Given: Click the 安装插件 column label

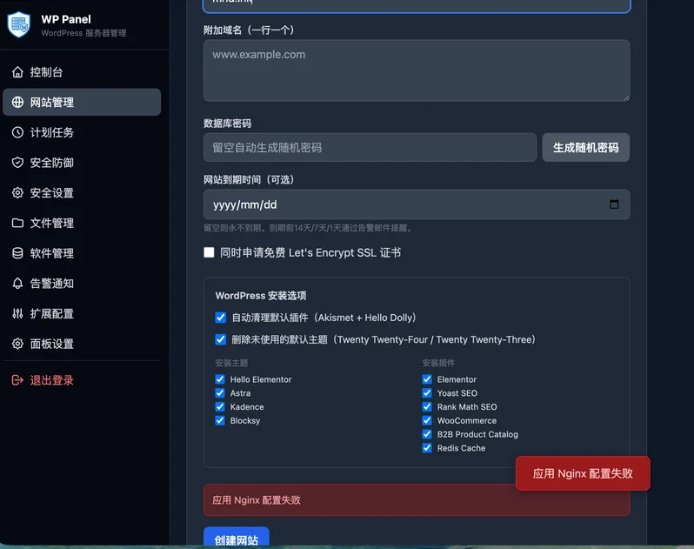Looking at the screenshot, I should 438,363.
